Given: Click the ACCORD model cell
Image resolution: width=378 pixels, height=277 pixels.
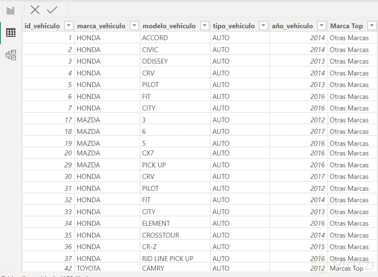Looking at the screenshot, I should (x=175, y=38).
